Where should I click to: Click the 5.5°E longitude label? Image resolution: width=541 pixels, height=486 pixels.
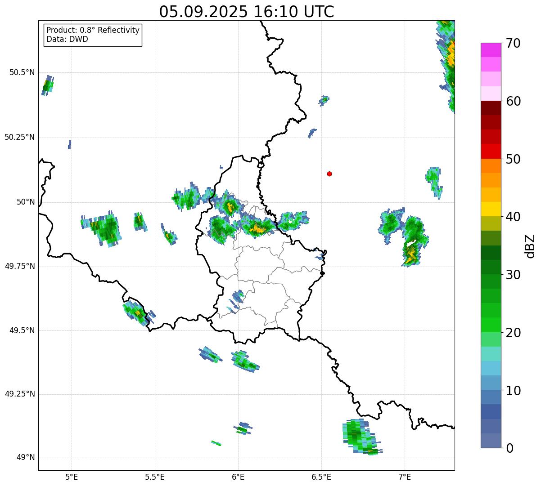pyautogui.click(x=155, y=477)
